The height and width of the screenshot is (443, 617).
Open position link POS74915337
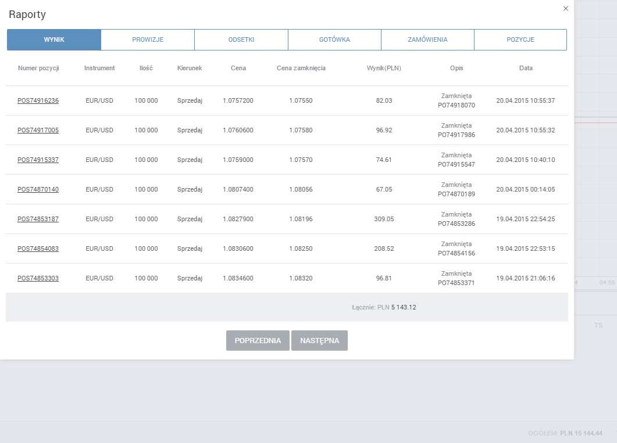(38, 160)
